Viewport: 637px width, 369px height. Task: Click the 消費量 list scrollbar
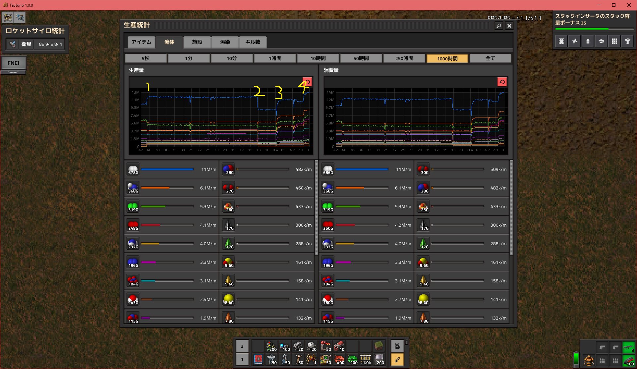pos(511,207)
